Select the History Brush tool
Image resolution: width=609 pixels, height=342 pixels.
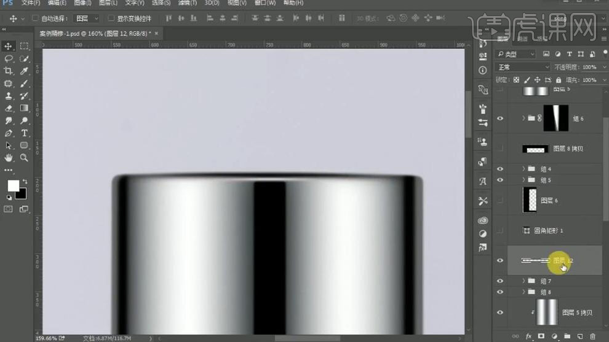(x=24, y=96)
